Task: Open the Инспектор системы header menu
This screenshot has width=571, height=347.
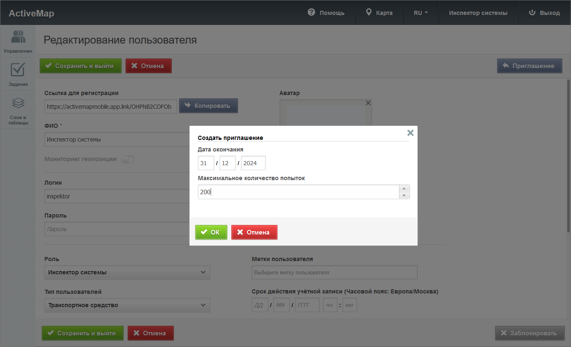Action: 478,12
